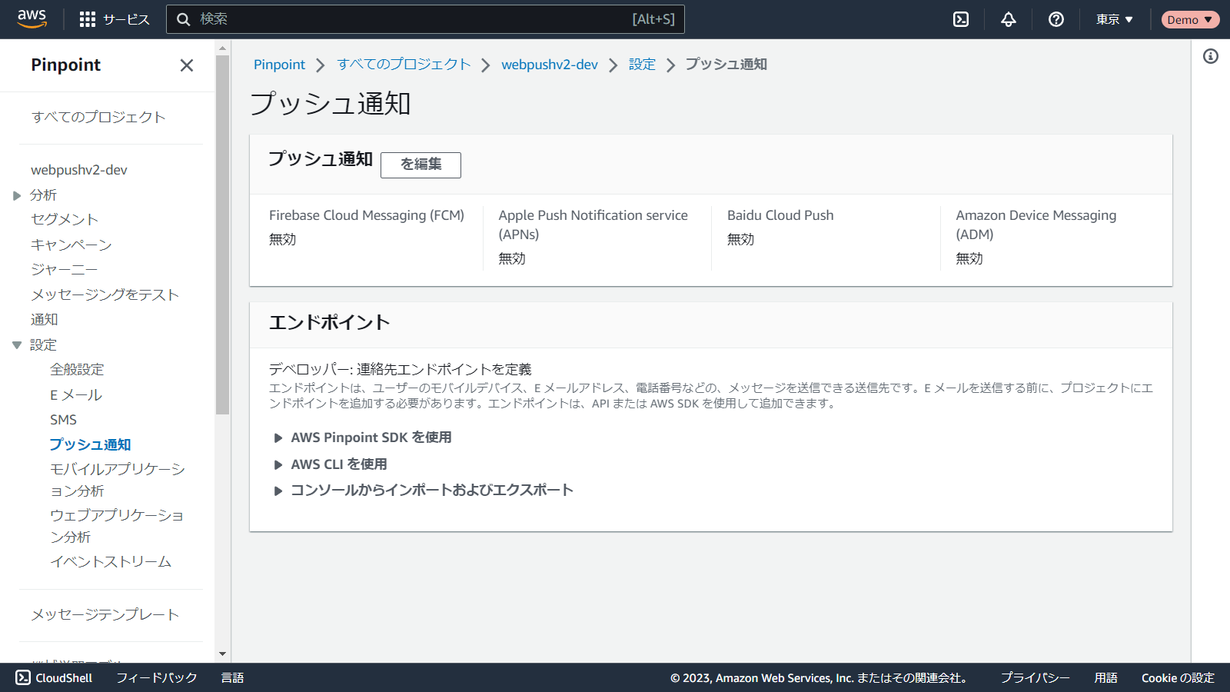Select SMS in settings menu
The width and height of the screenshot is (1230, 692).
[x=63, y=420]
